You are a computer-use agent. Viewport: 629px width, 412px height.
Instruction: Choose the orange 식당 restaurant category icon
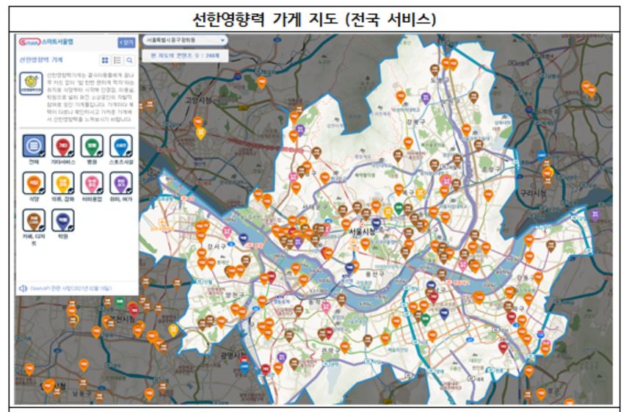(x=34, y=181)
